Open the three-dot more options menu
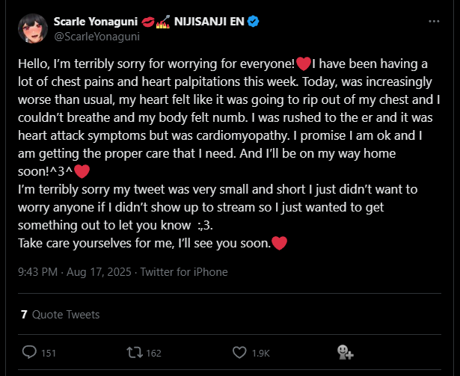The width and height of the screenshot is (460, 376). pos(434,22)
